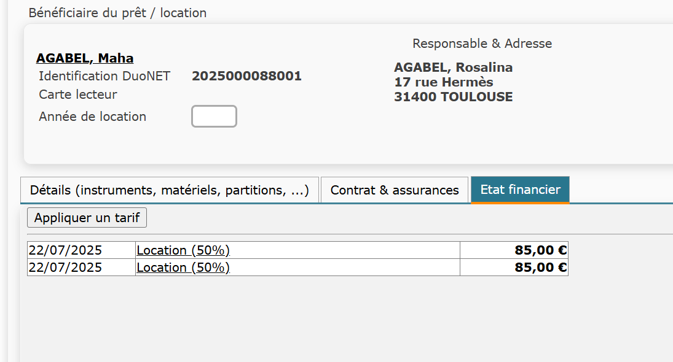Viewport: 673px width, 362px height.
Task: Select the first row's 85,00 € amount
Action: point(541,250)
